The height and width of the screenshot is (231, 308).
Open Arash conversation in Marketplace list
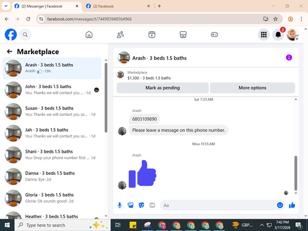pos(52,68)
